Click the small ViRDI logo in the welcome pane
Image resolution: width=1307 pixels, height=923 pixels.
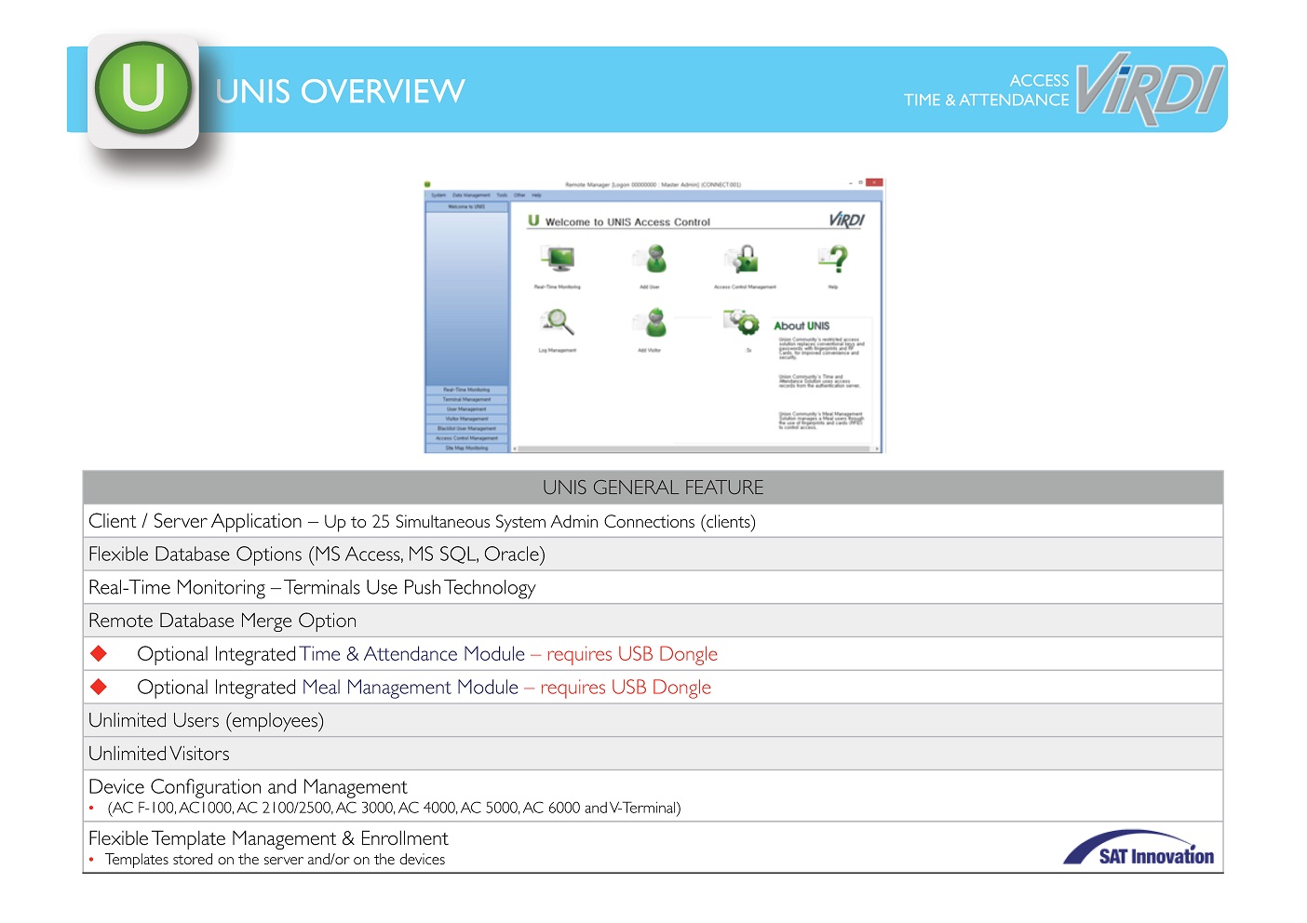(x=846, y=220)
